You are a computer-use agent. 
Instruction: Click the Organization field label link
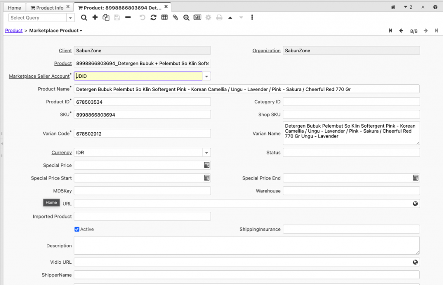(266, 51)
